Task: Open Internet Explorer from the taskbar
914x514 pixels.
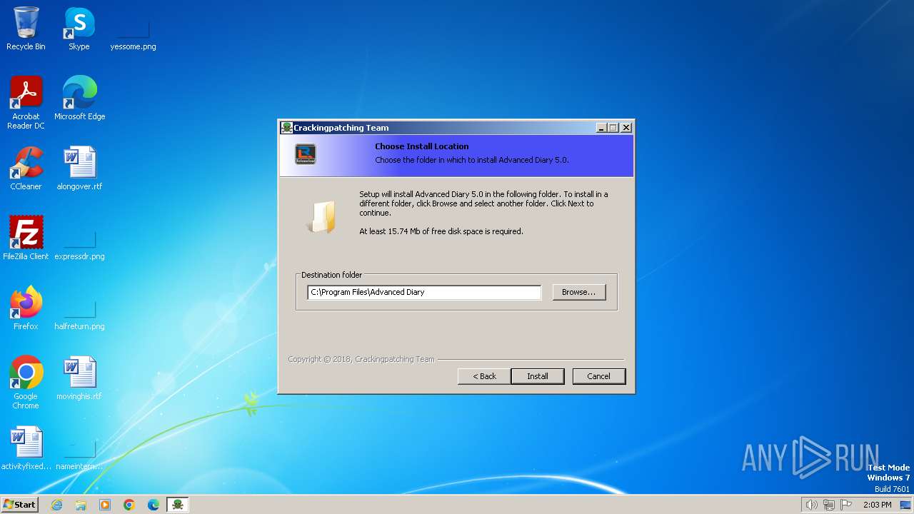Action: 56,505
